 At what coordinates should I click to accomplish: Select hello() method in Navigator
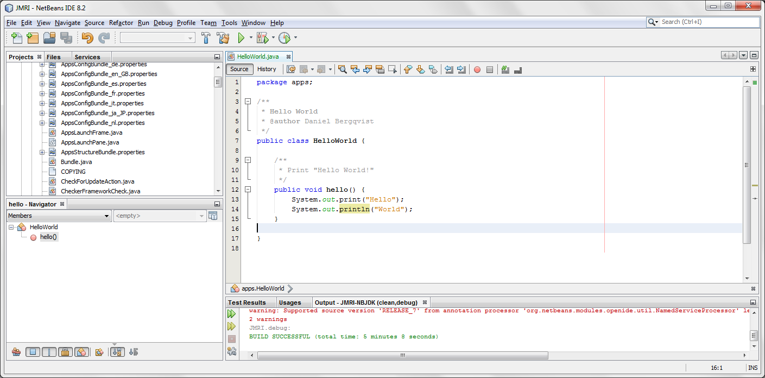point(48,237)
